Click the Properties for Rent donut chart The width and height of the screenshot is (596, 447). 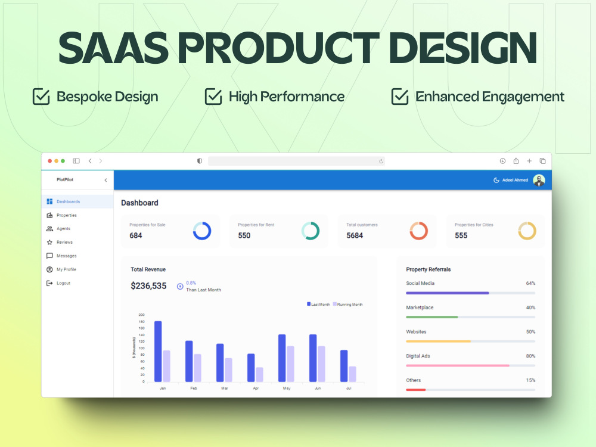point(310,231)
